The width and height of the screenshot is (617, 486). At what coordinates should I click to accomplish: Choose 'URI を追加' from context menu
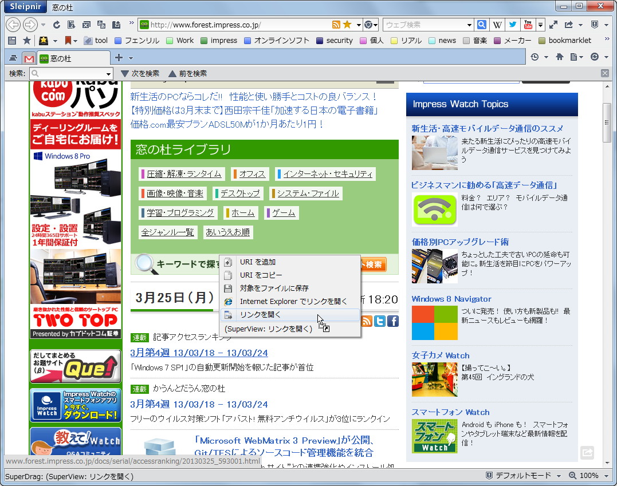click(290, 262)
